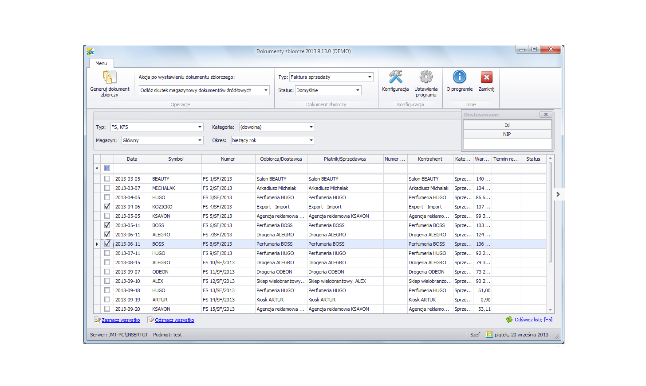The image size is (646, 386).
Task: Select the FS 12/SF/2013 cell
Action: point(228,281)
